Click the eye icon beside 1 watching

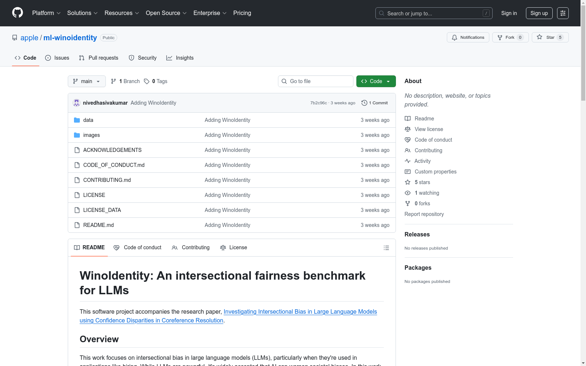point(408,193)
